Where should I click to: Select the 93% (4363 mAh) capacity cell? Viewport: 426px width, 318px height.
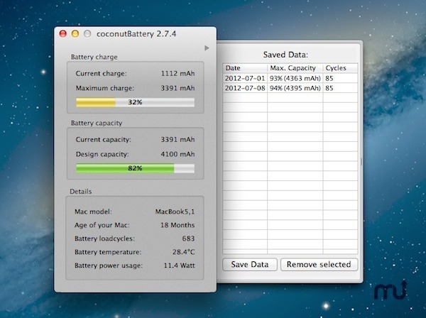click(x=295, y=77)
